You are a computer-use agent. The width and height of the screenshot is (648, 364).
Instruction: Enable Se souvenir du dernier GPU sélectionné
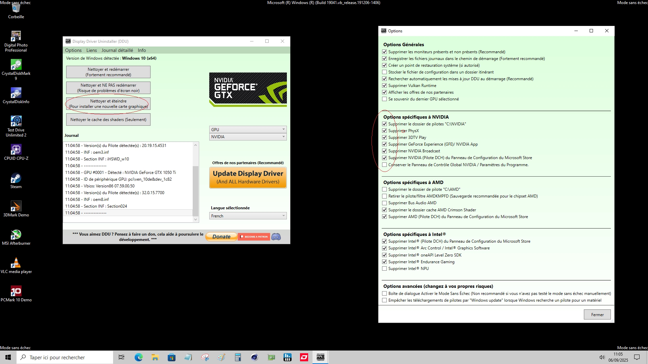[384, 99]
